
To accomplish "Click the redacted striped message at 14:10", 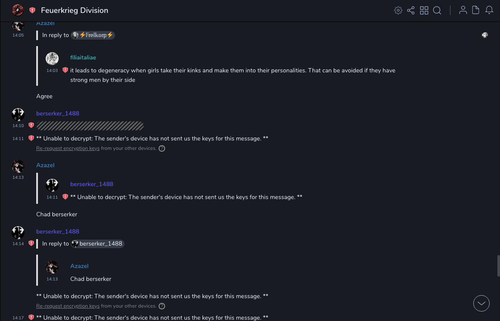I will coord(90,126).
